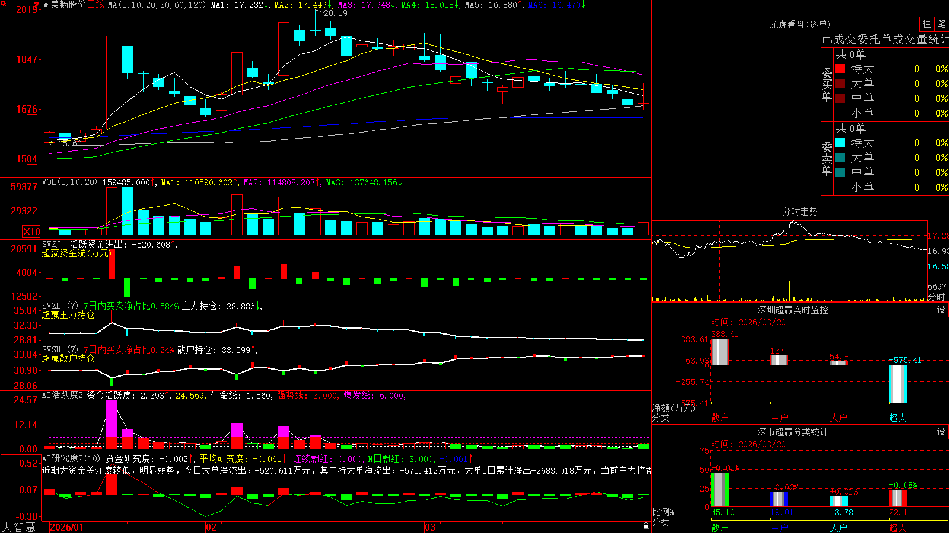949x533 pixels.
Task: Click the teal 大单 sell order swatch
Action: click(840, 158)
